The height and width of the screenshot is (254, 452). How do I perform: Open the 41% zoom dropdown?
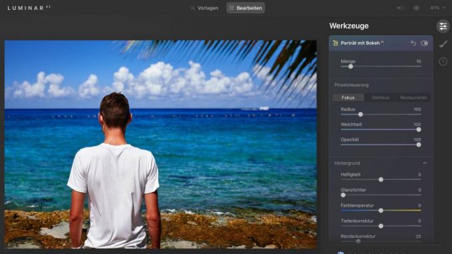437,8
